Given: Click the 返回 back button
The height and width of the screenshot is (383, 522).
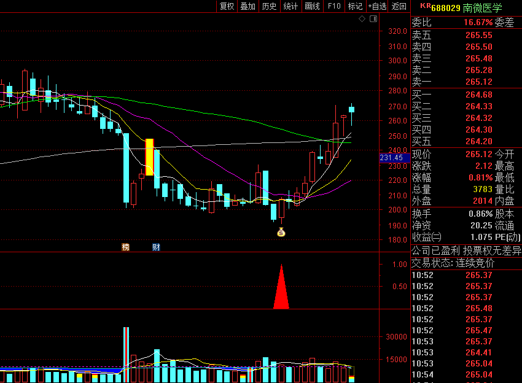Looking at the screenshot, I should (x=399, y=6).
